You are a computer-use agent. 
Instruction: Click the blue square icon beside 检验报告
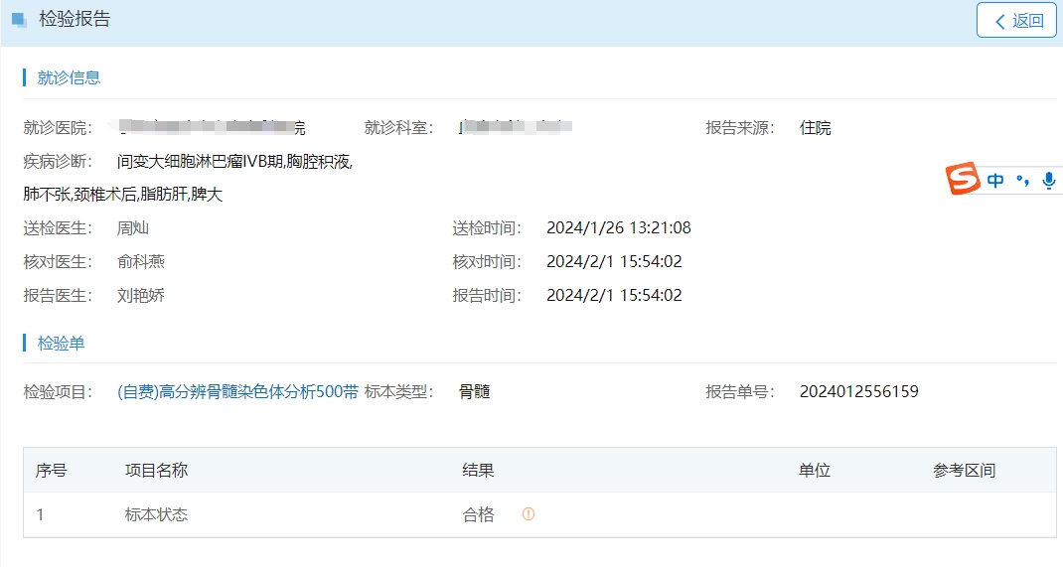point(20,20)
